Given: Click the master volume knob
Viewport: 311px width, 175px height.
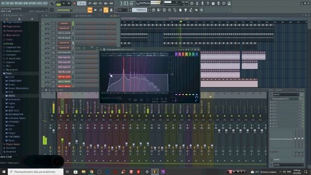Looking at the screenshot, I should point(52,3).
